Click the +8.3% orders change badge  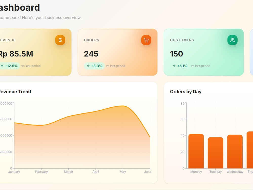[94, 66]
